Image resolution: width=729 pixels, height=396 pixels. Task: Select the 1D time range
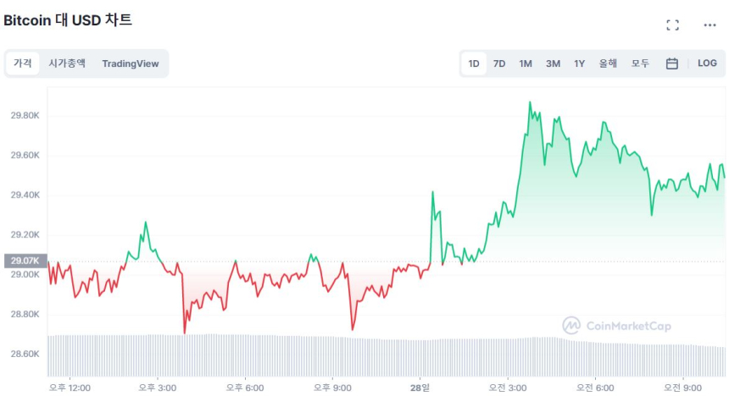coord(474,63)
